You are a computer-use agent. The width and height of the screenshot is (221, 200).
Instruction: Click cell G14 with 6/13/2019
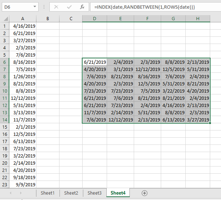pos(173,120)
